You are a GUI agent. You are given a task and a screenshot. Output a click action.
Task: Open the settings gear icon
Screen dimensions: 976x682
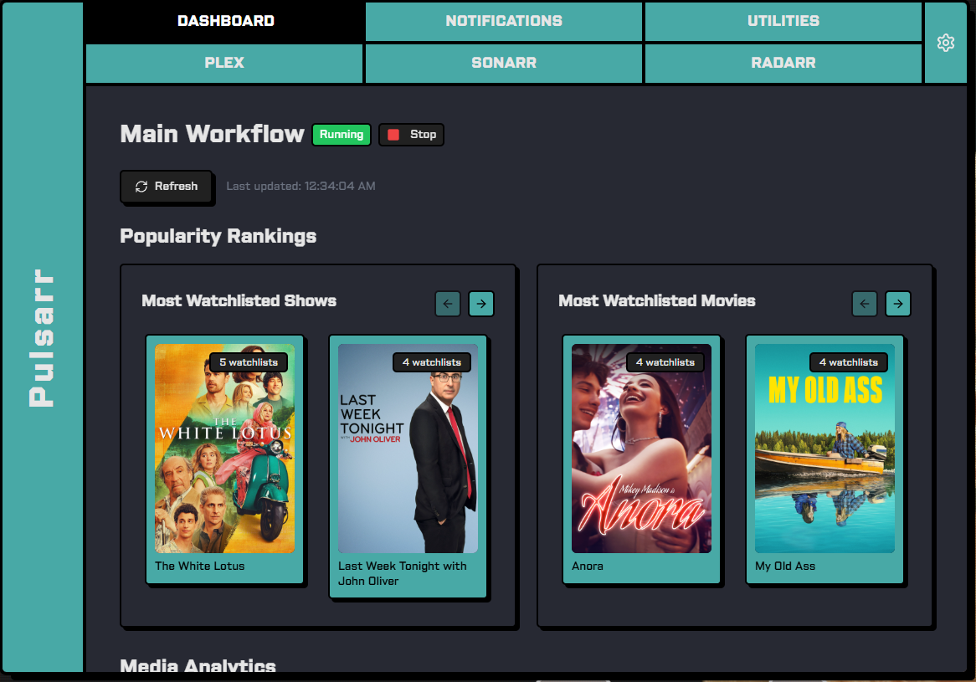[x=946, y=43]
